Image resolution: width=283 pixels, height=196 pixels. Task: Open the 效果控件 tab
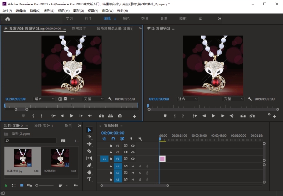79,29
